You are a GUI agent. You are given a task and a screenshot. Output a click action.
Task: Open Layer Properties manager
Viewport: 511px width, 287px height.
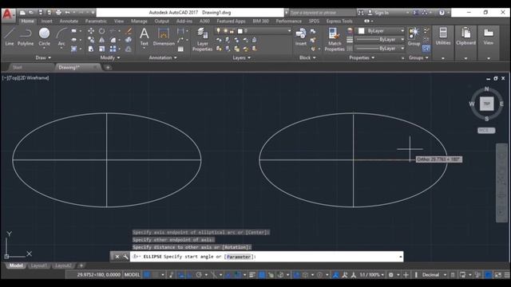click(x=202, y=39)
